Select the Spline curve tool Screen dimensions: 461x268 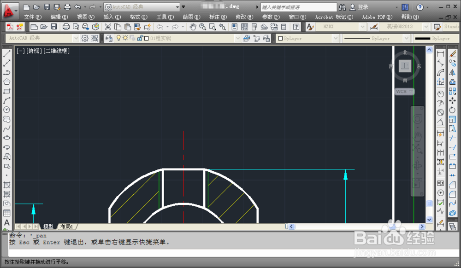click(x=7, y=128)
